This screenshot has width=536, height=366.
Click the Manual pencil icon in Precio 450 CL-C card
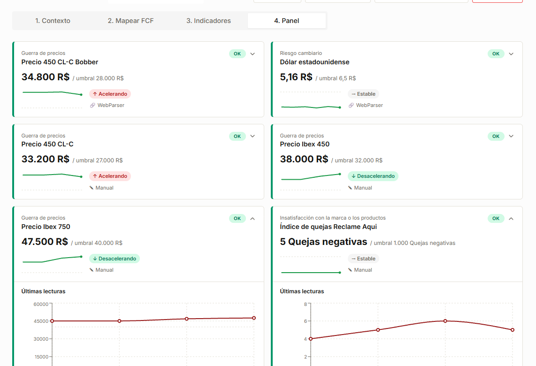pos(92,188)
